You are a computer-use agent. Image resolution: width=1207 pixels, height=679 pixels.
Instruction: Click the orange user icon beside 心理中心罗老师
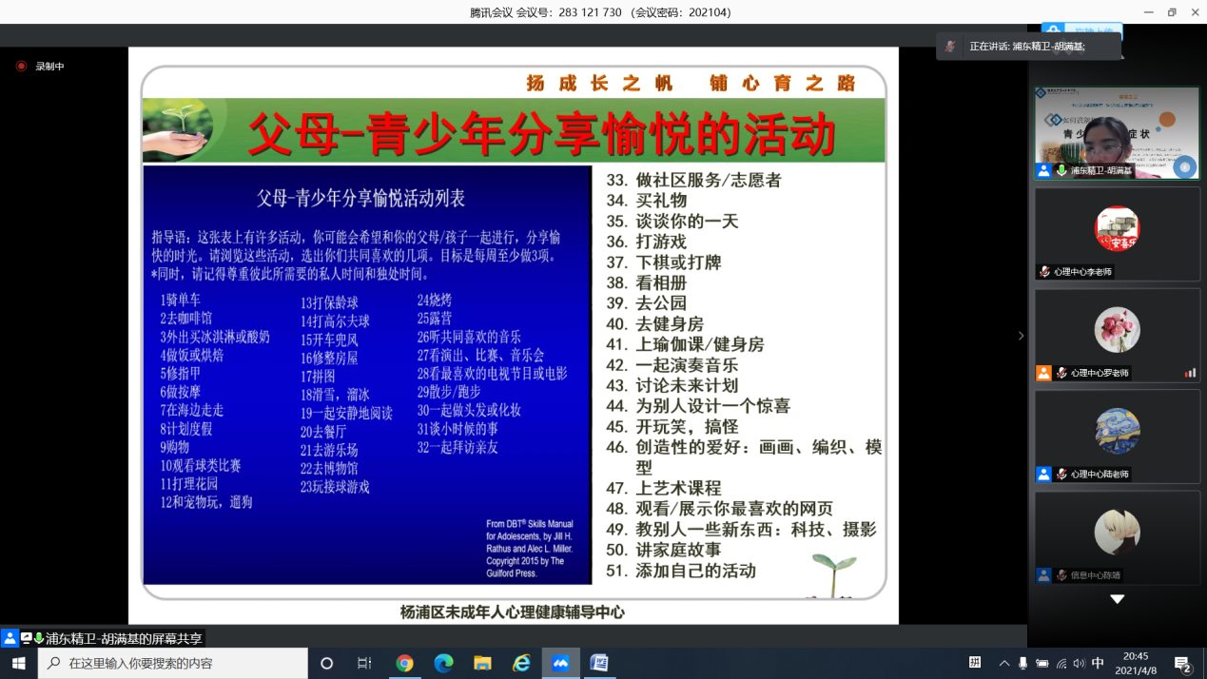[x=1044, y=373]
